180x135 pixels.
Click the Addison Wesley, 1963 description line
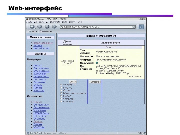click(112, 73)
